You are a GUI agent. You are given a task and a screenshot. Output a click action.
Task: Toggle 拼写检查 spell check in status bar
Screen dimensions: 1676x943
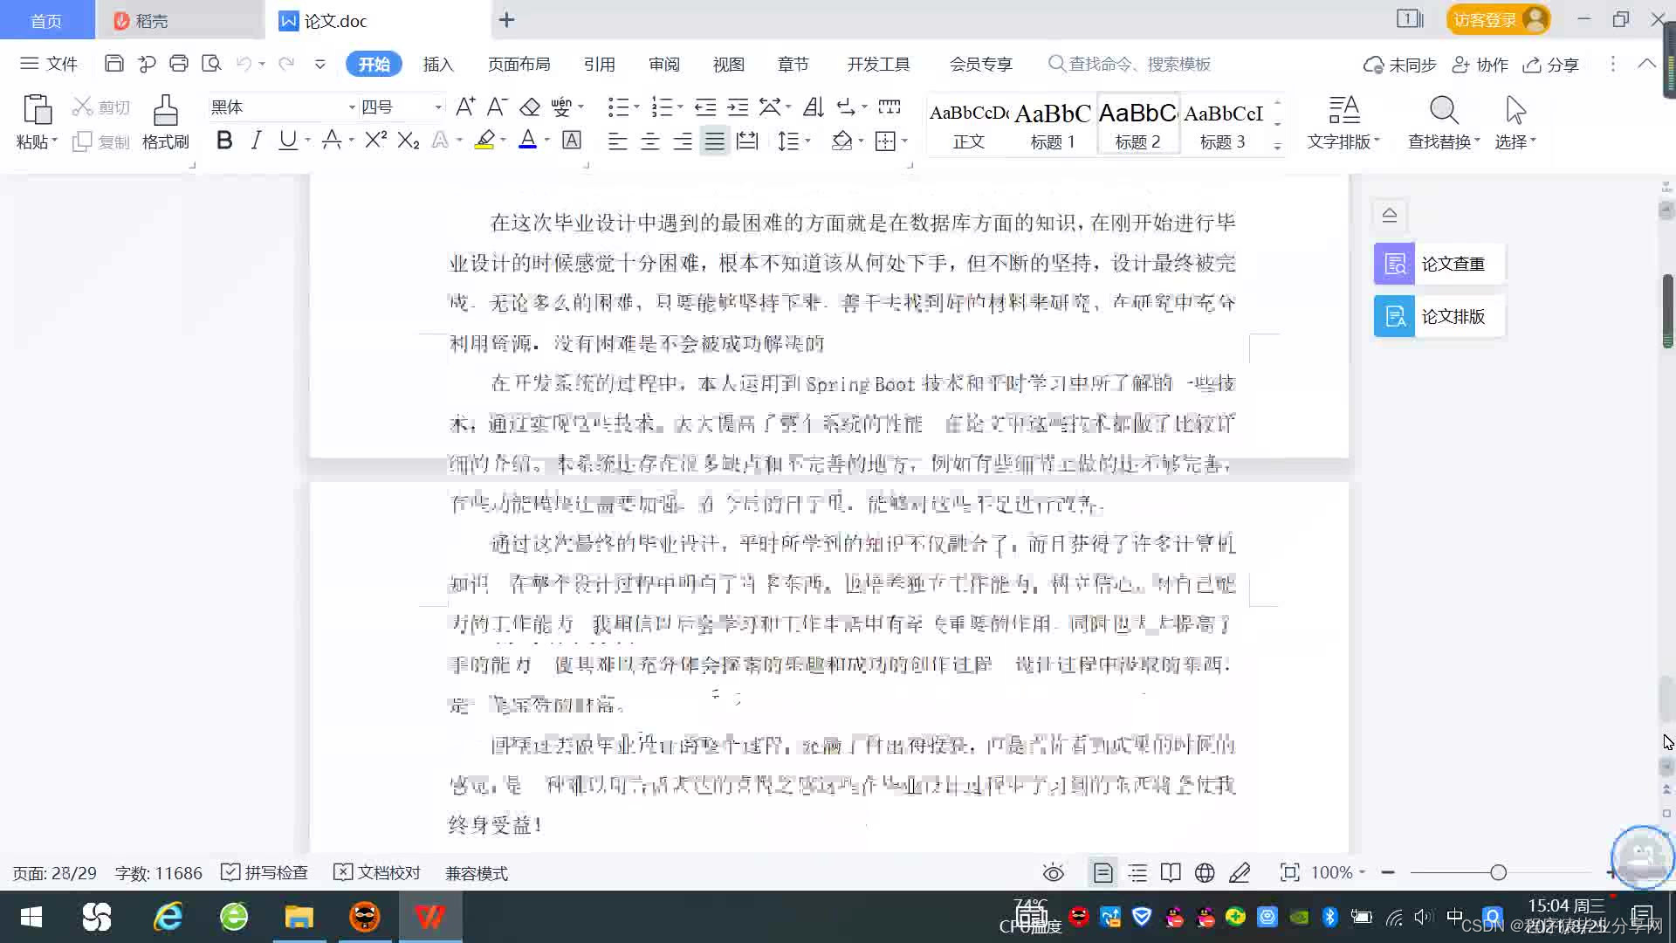[x=264, y=873]
